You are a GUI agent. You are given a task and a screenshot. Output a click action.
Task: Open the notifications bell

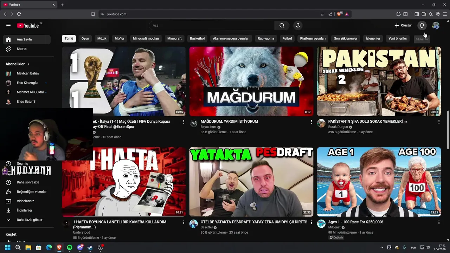click(x=422, y=26)
